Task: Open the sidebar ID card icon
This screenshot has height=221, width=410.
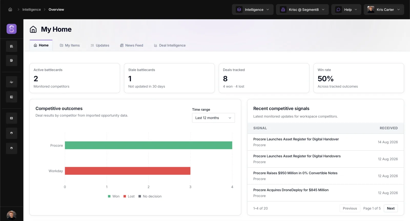Action: click(12, 118)
